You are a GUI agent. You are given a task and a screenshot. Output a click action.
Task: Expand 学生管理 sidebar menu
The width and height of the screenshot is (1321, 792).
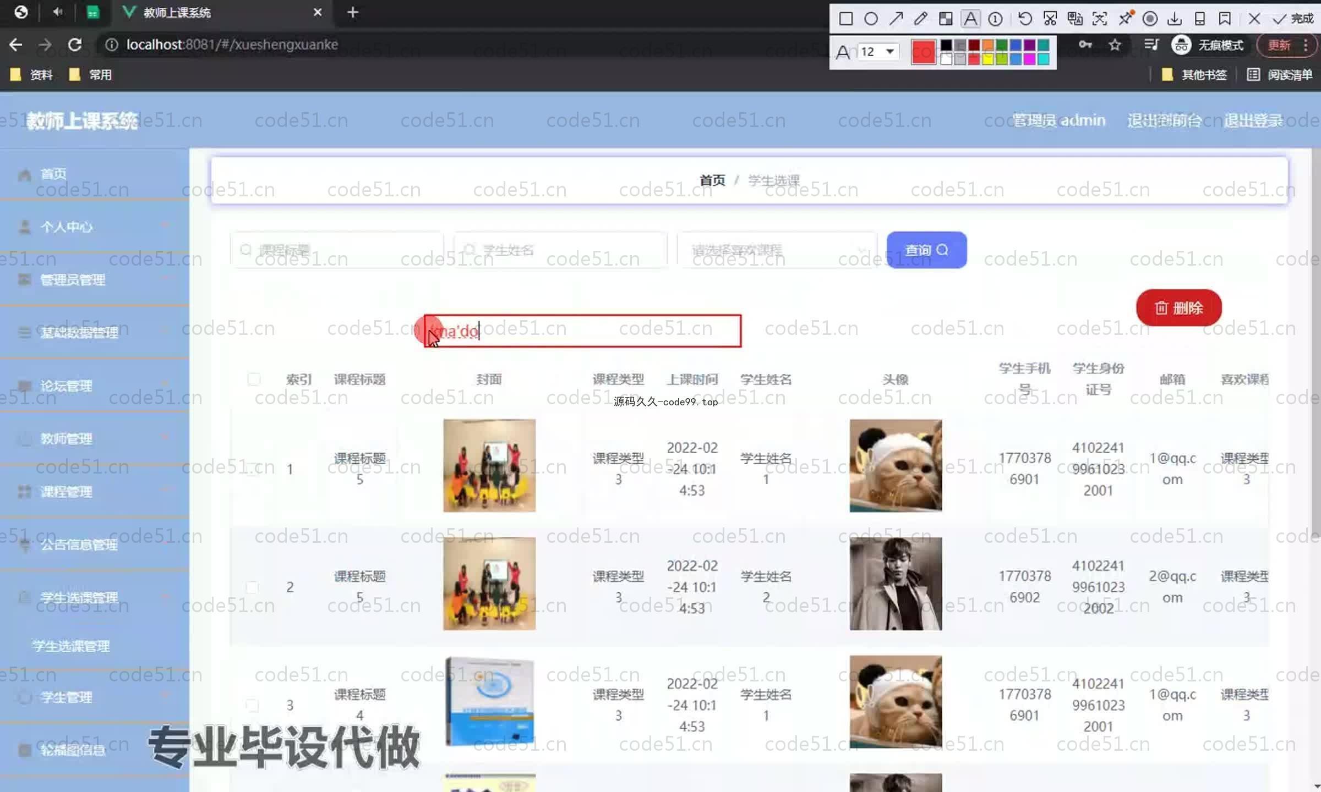[95, 697]
